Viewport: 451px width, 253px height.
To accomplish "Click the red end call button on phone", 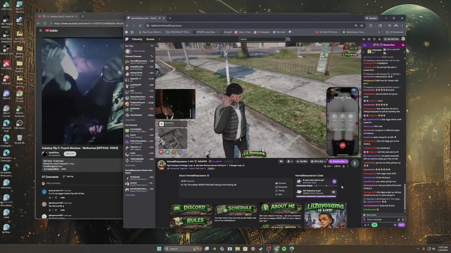I will pyautogui.click(x=342, y=145).
